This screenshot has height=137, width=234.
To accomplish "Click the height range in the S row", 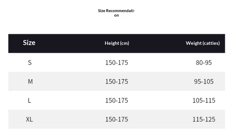I will 117,62.
